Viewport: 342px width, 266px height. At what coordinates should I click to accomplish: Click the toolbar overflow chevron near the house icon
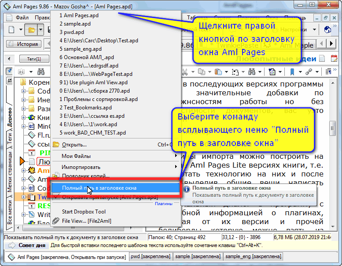point(335,26)
